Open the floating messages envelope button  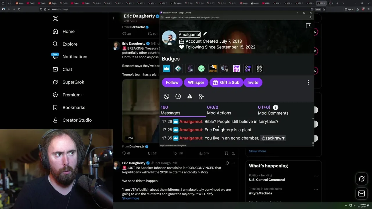(362, 194)
